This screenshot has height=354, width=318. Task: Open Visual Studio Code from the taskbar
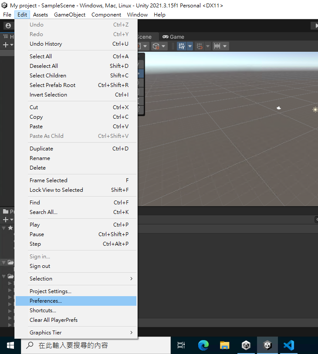(289, 345)
